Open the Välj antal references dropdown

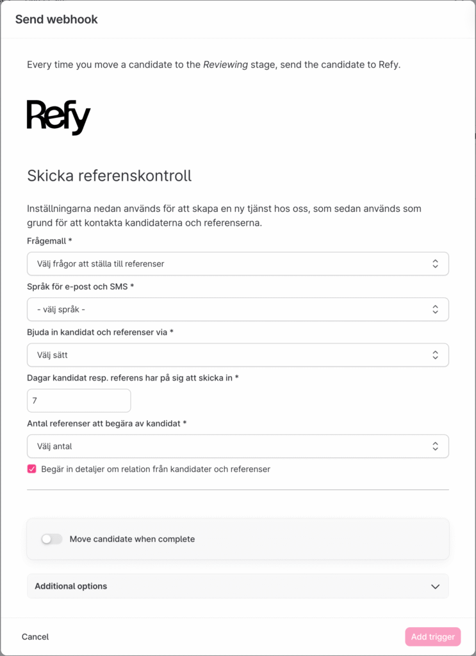[224, 446]
